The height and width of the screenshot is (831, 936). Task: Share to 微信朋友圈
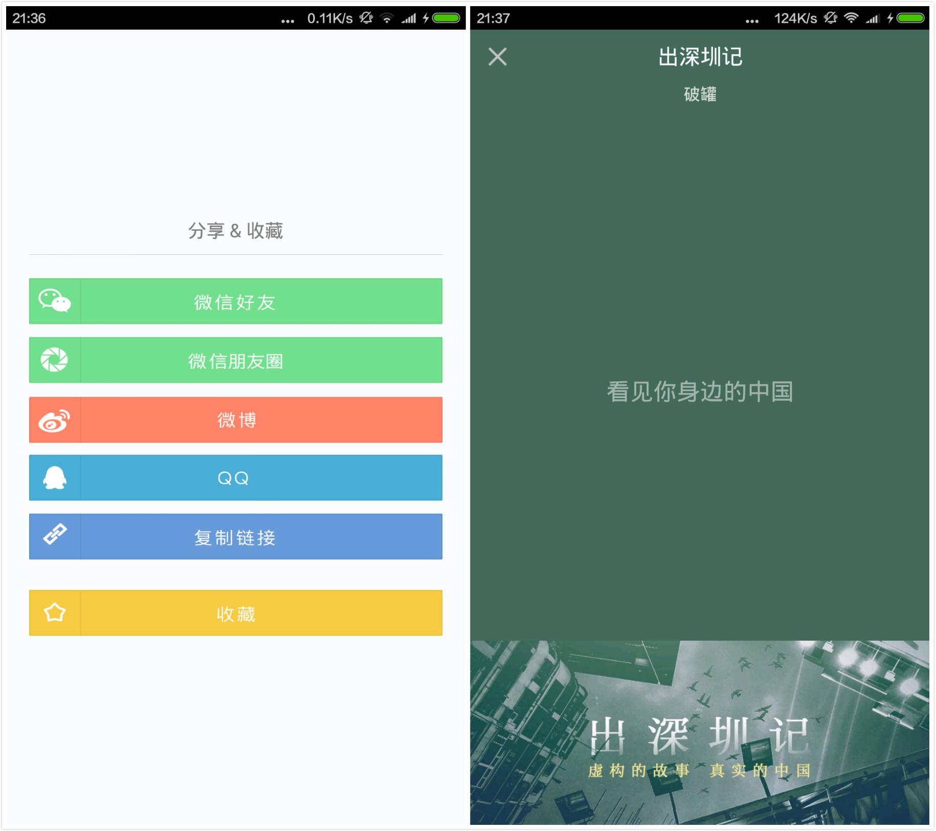point(236,360)
